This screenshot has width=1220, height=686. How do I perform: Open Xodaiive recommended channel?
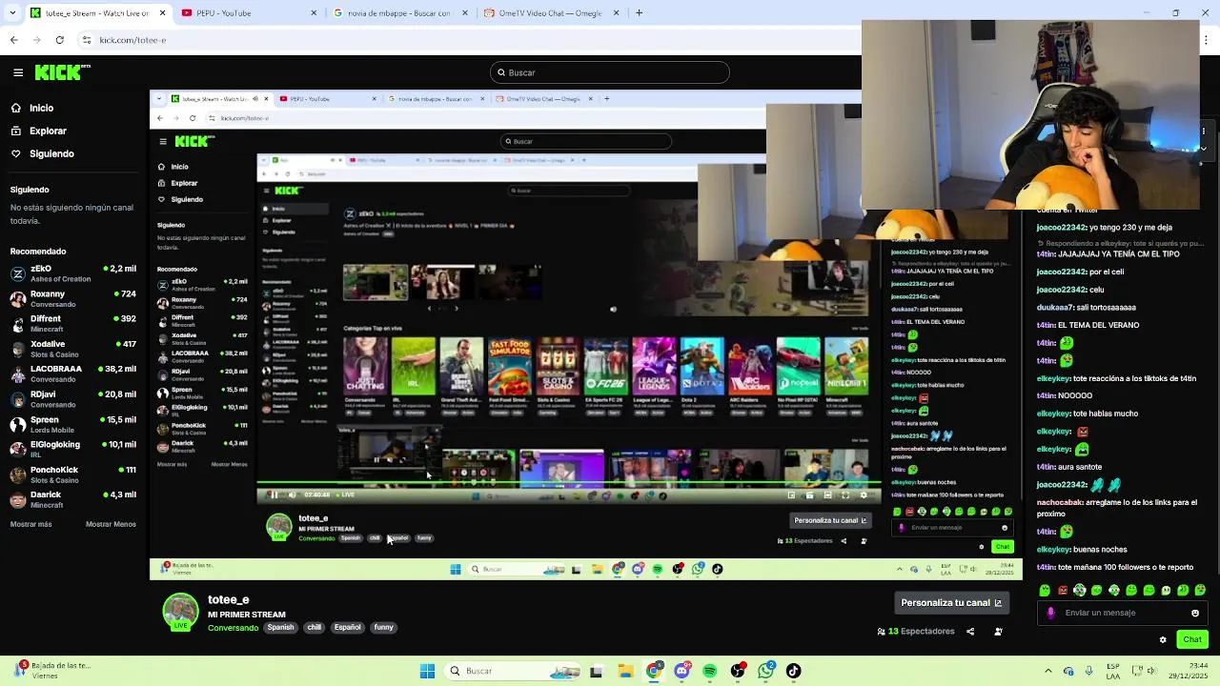coord(74,348)
